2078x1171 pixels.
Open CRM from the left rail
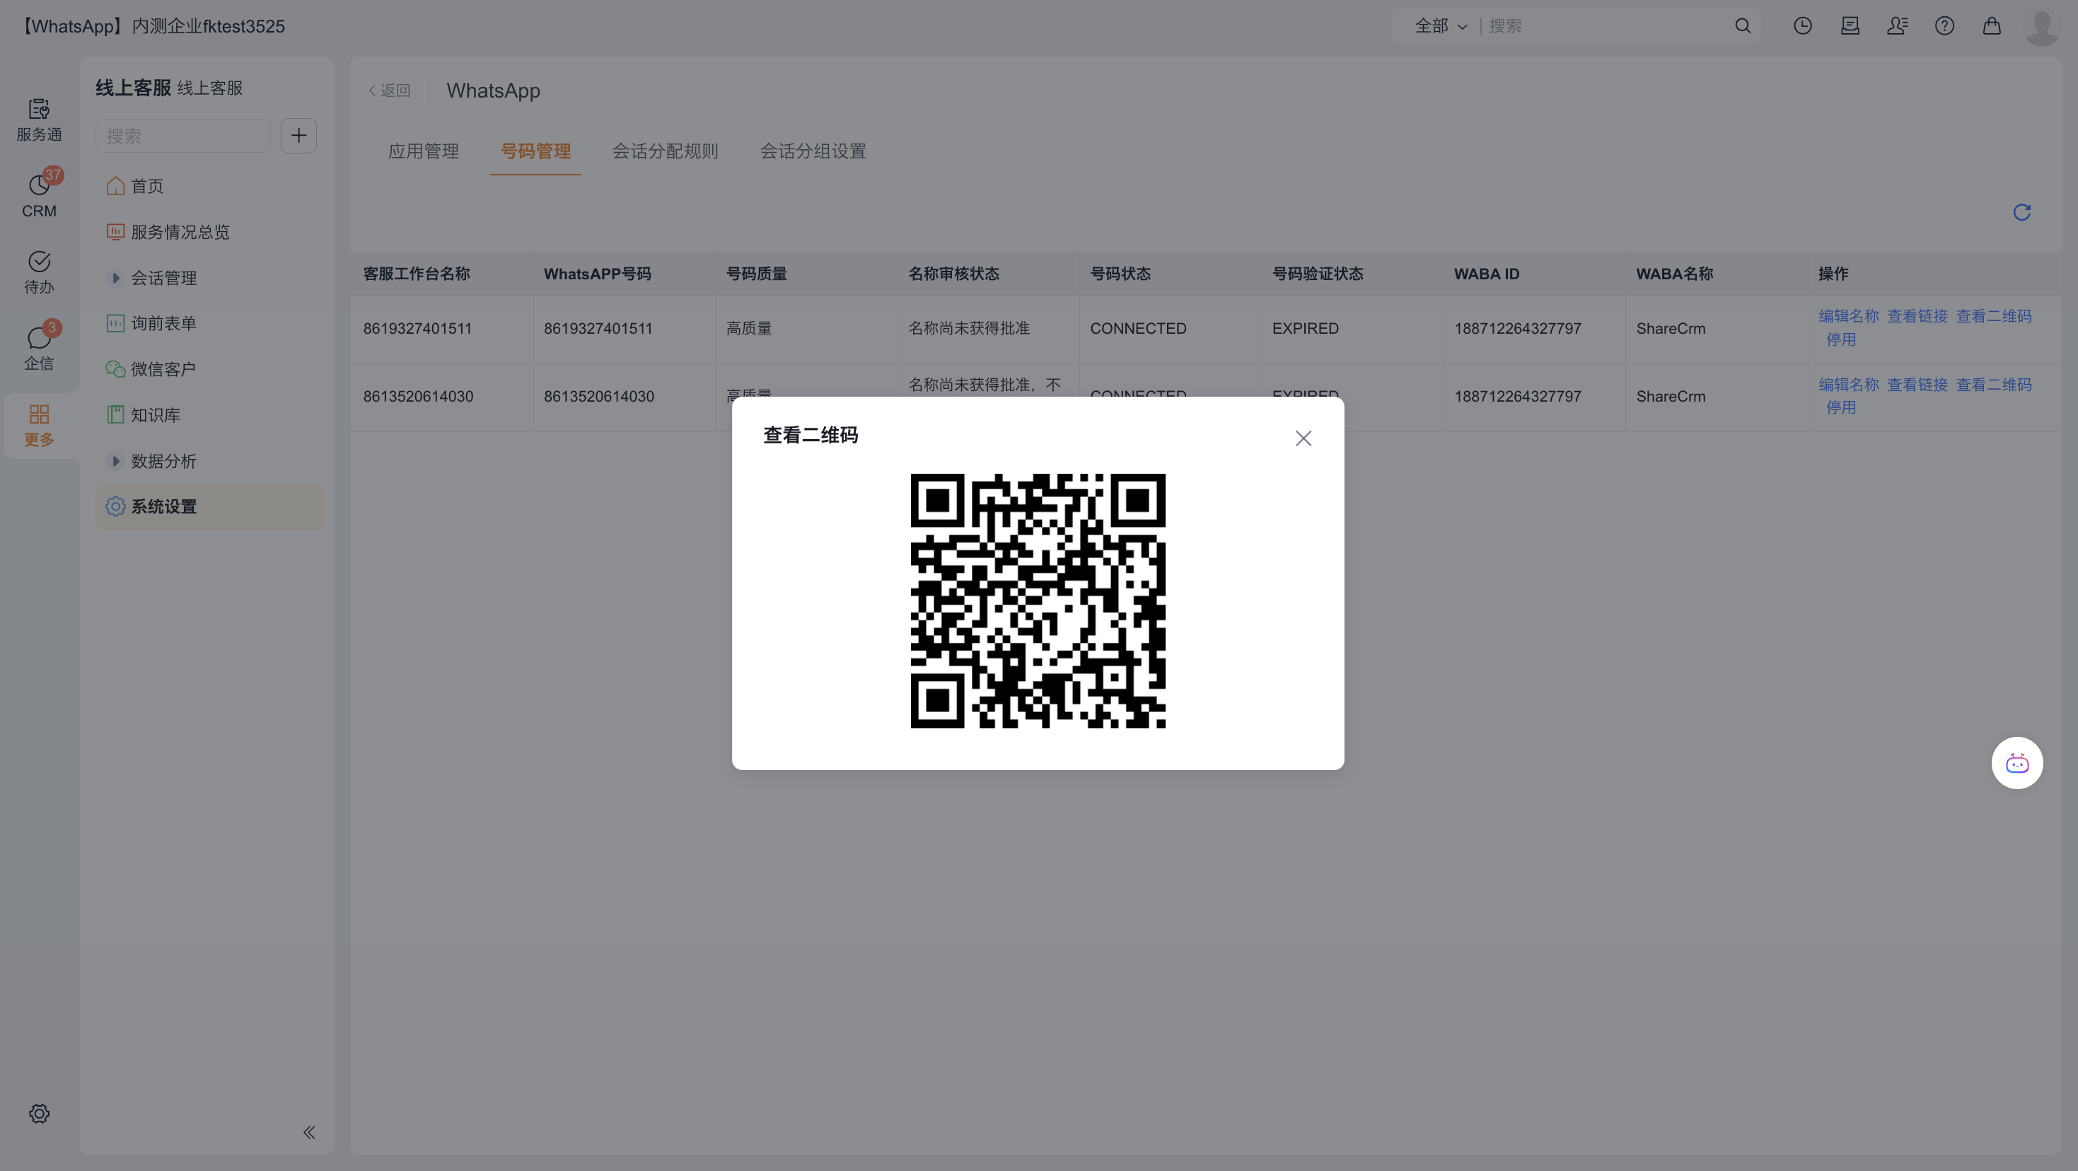39,195
